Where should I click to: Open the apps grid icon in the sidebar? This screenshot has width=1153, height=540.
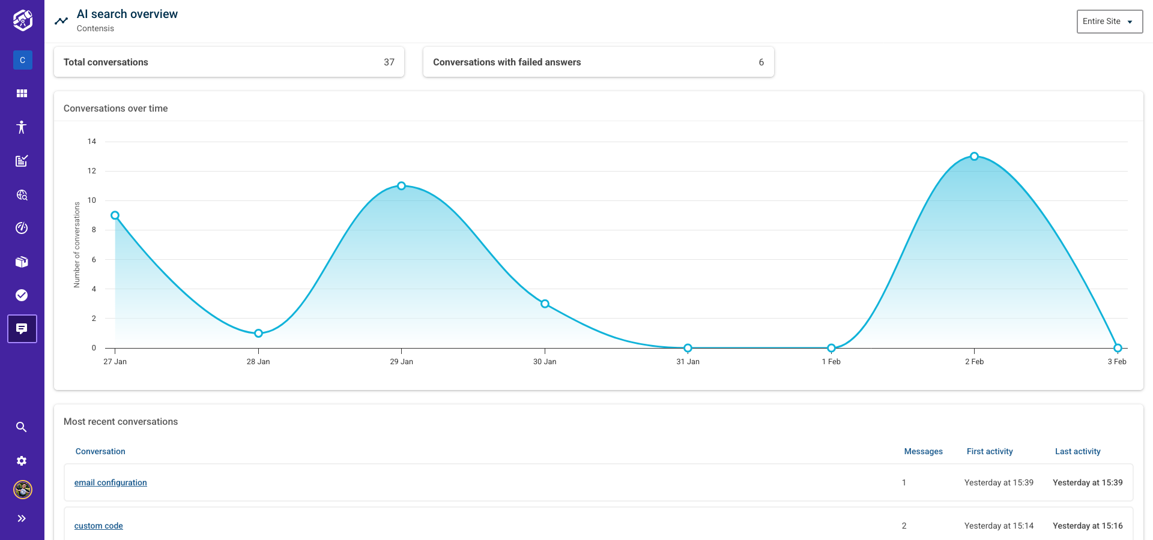point(22,93)
